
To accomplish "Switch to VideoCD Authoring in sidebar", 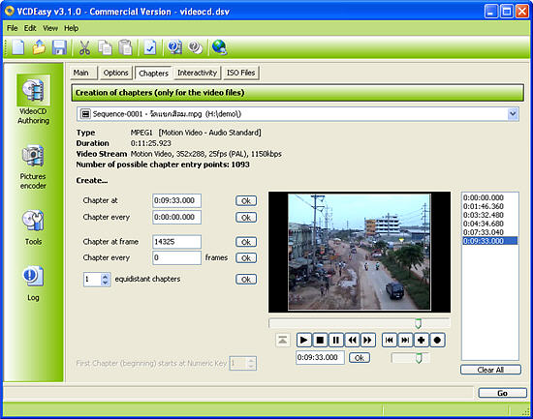I will tap(33, 99).
